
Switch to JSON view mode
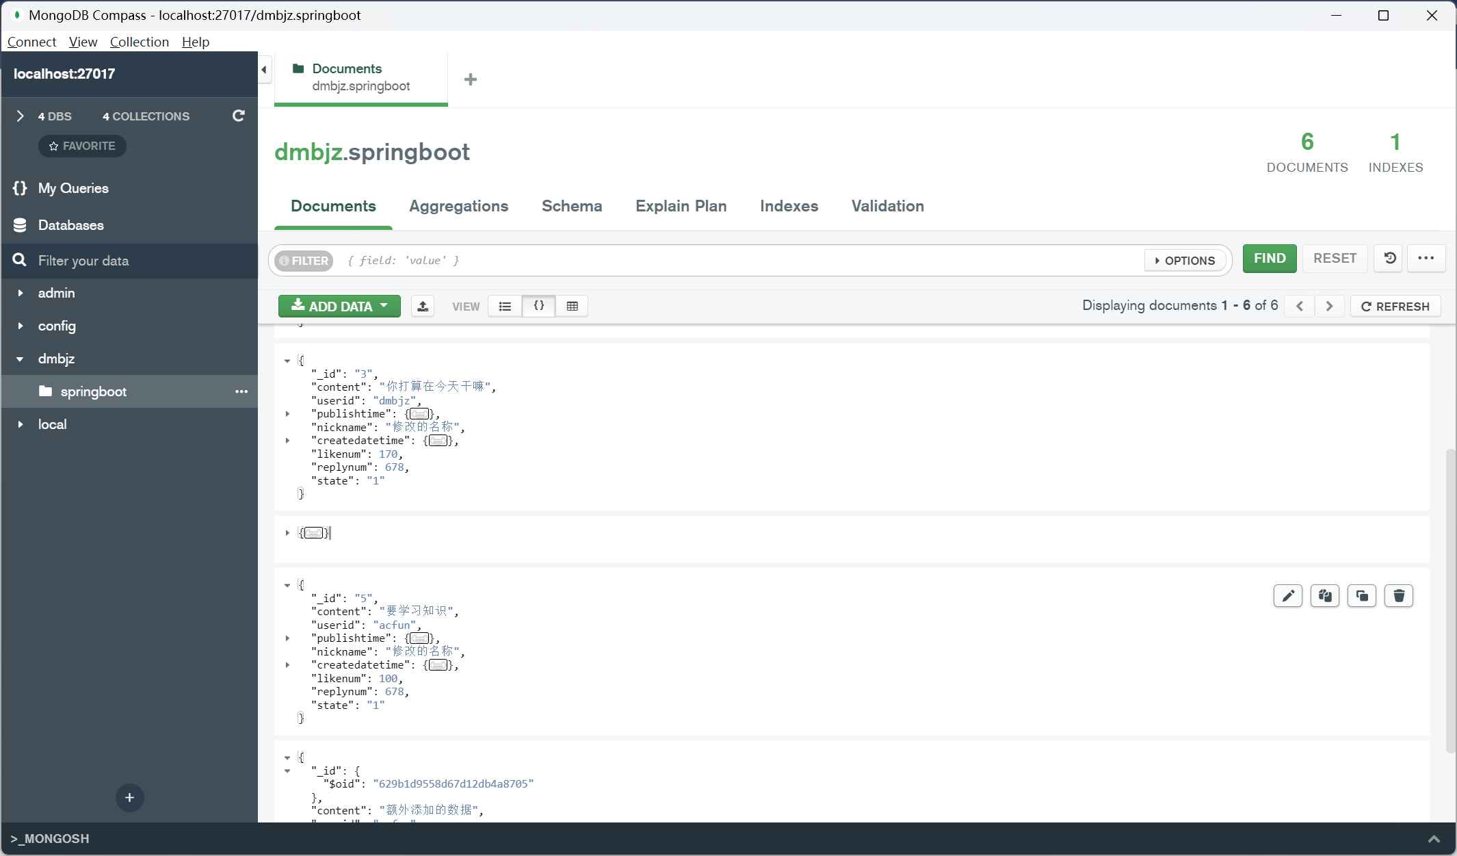coord(539,307)
